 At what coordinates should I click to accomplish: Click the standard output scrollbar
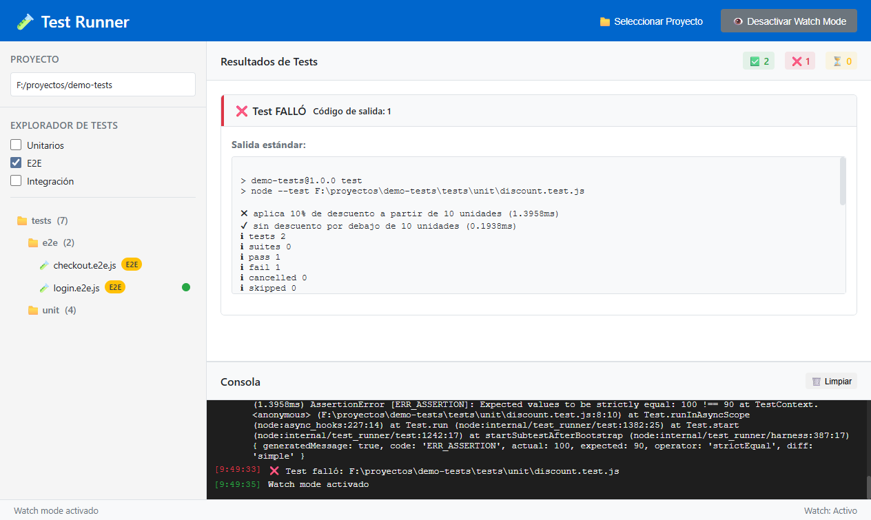coord(843,181)
